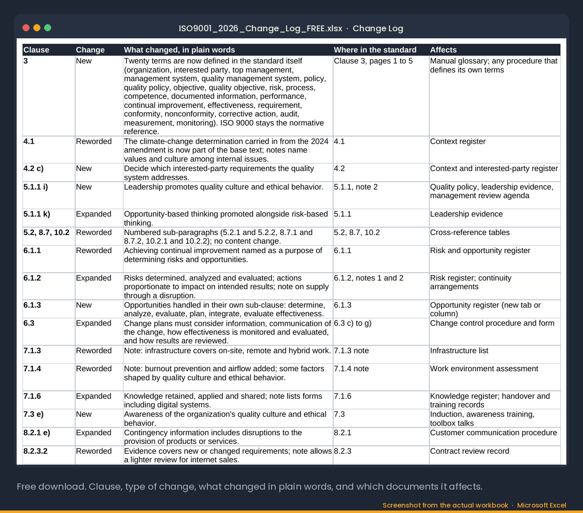Screen dimensions: 583x513
Task: Click the green maximize window dot
Action: click(x=47, y=28)
